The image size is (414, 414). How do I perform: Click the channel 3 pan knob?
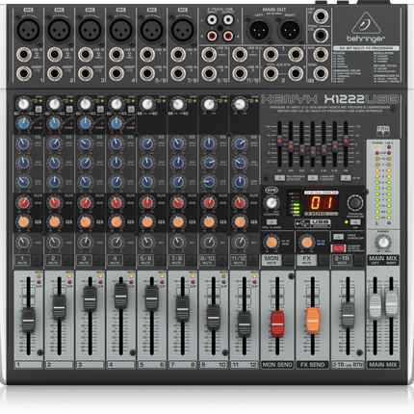point(86,243)
